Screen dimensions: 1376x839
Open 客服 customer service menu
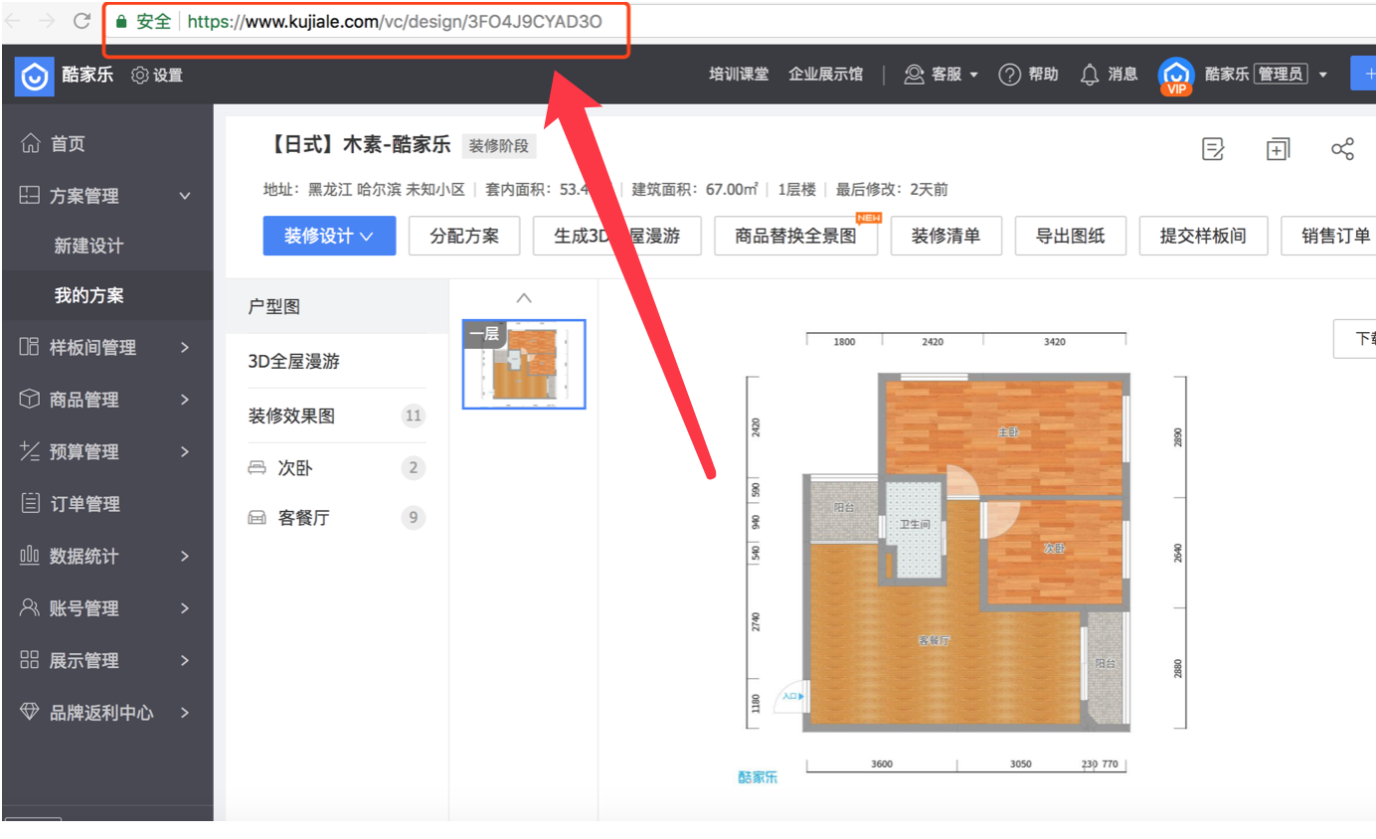coord(941,75)
